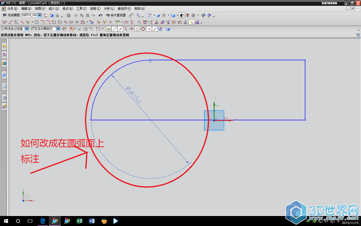Expand the rendering style dropdown arrow
The image size is (361, 226).
[177, 15]
